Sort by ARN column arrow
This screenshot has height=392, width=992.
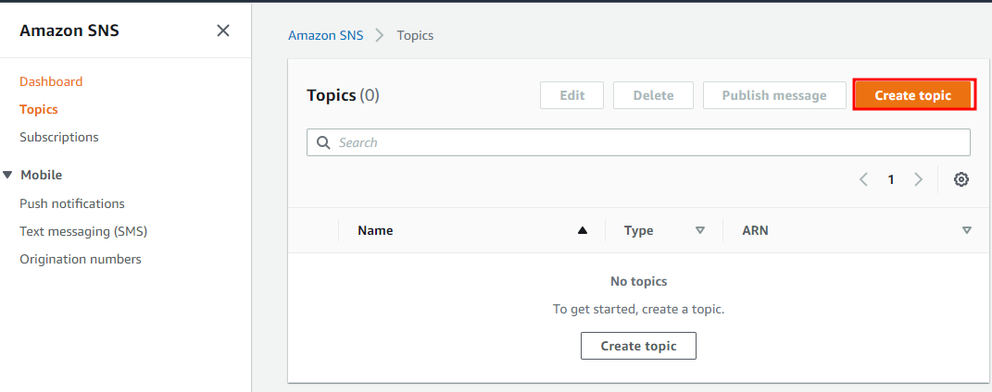coord(967,230)
